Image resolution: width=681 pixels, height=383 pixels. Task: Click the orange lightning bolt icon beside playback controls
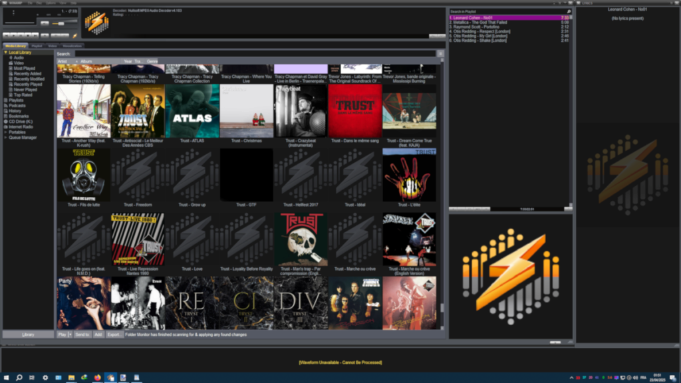click(x=74, y=36)
